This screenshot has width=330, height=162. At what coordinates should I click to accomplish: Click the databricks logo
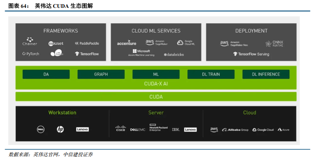point(173,55)
